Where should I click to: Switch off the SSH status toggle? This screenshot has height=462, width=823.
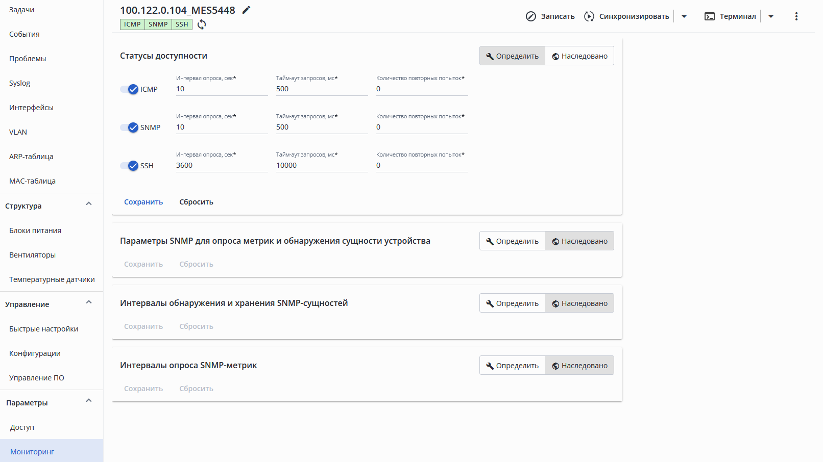click(130, 166)
